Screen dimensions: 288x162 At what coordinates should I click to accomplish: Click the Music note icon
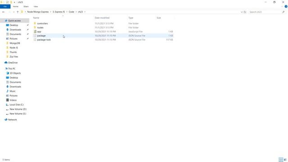pyautogui.click(x=7, y=91)
